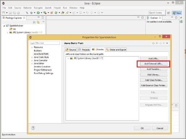Image resolution: width=186 pixels, height=139 pixels.
Task: Click the last edit location toolbar arrow
Action: pyautogui.click(x=88, y=13)
